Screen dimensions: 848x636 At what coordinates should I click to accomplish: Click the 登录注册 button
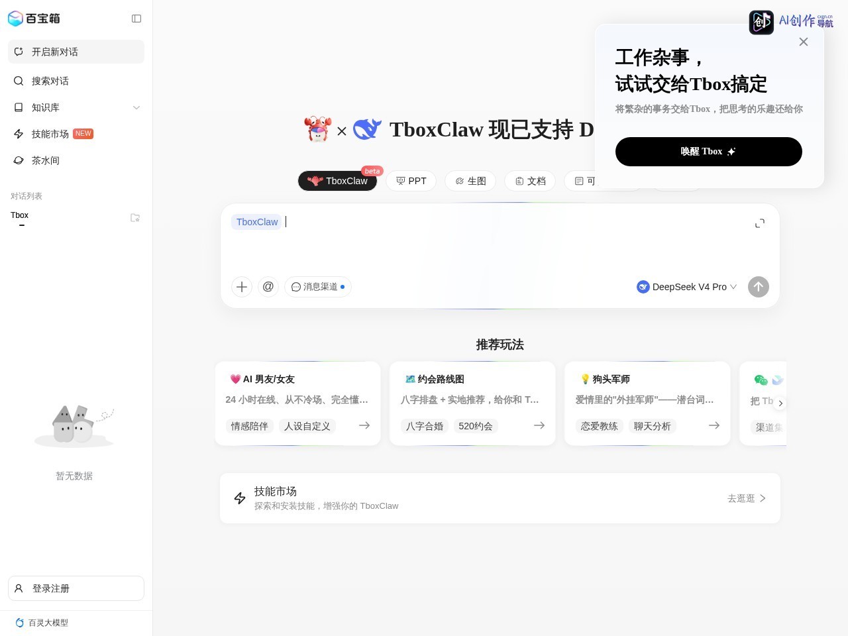pos(76,588)
